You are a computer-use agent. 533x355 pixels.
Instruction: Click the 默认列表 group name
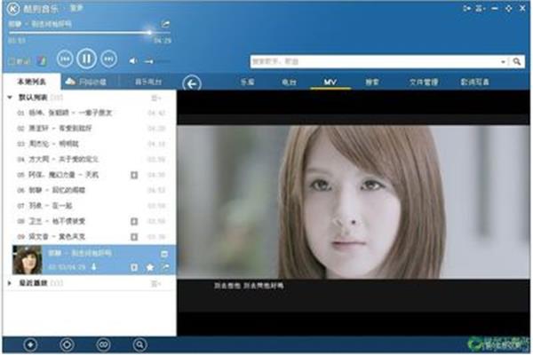coord(33,98)
